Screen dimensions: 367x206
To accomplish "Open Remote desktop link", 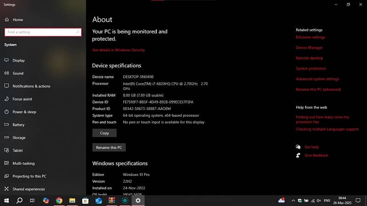I will point(309,58).
